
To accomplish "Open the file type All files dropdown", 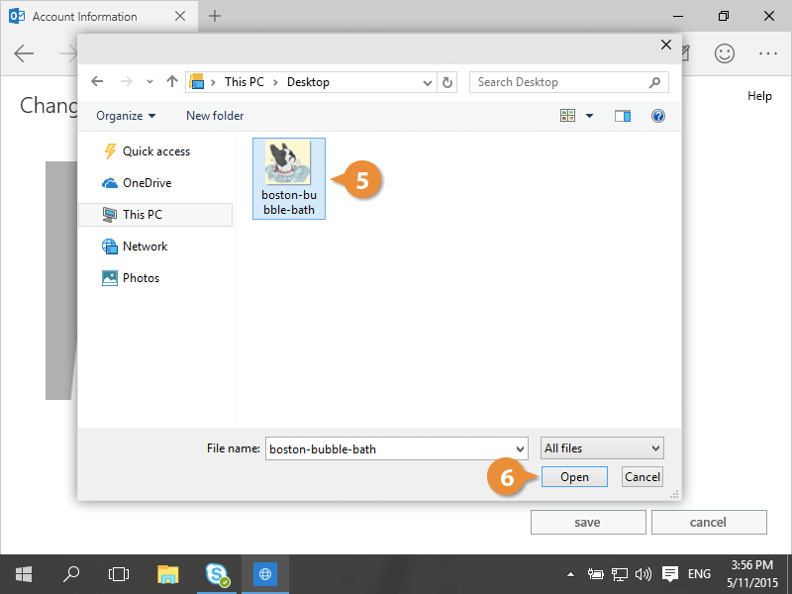I will pyautogui.click(x=602, y=448).
